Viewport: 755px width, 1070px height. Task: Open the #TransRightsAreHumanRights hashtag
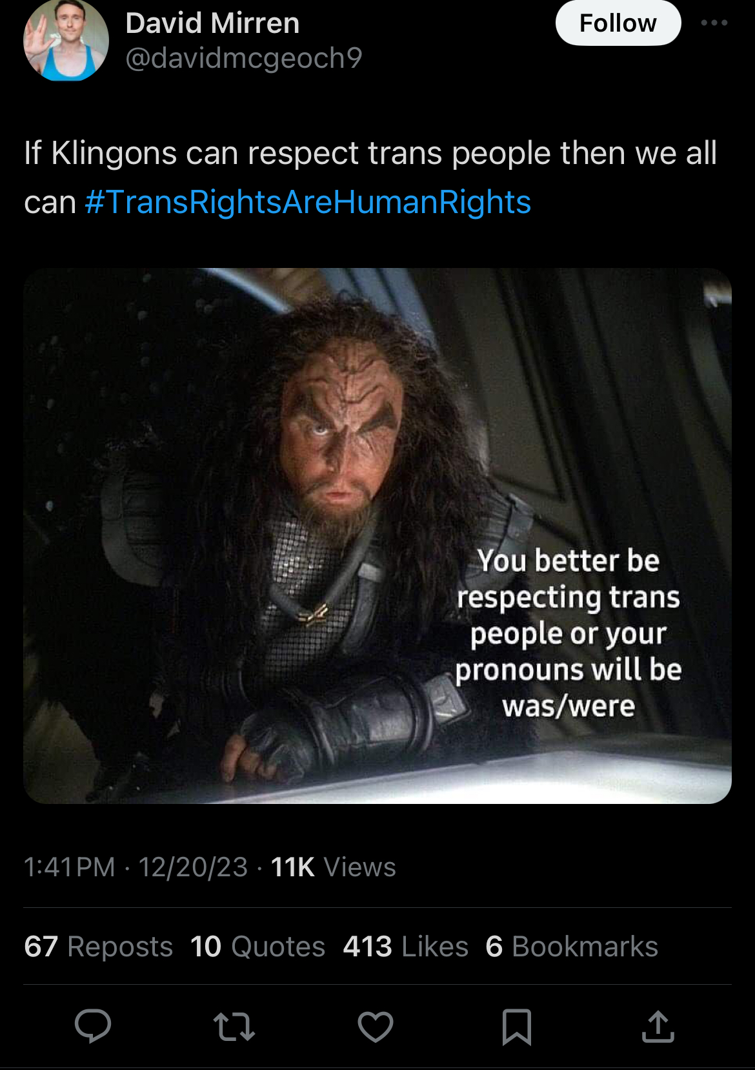tap(308, 202)
